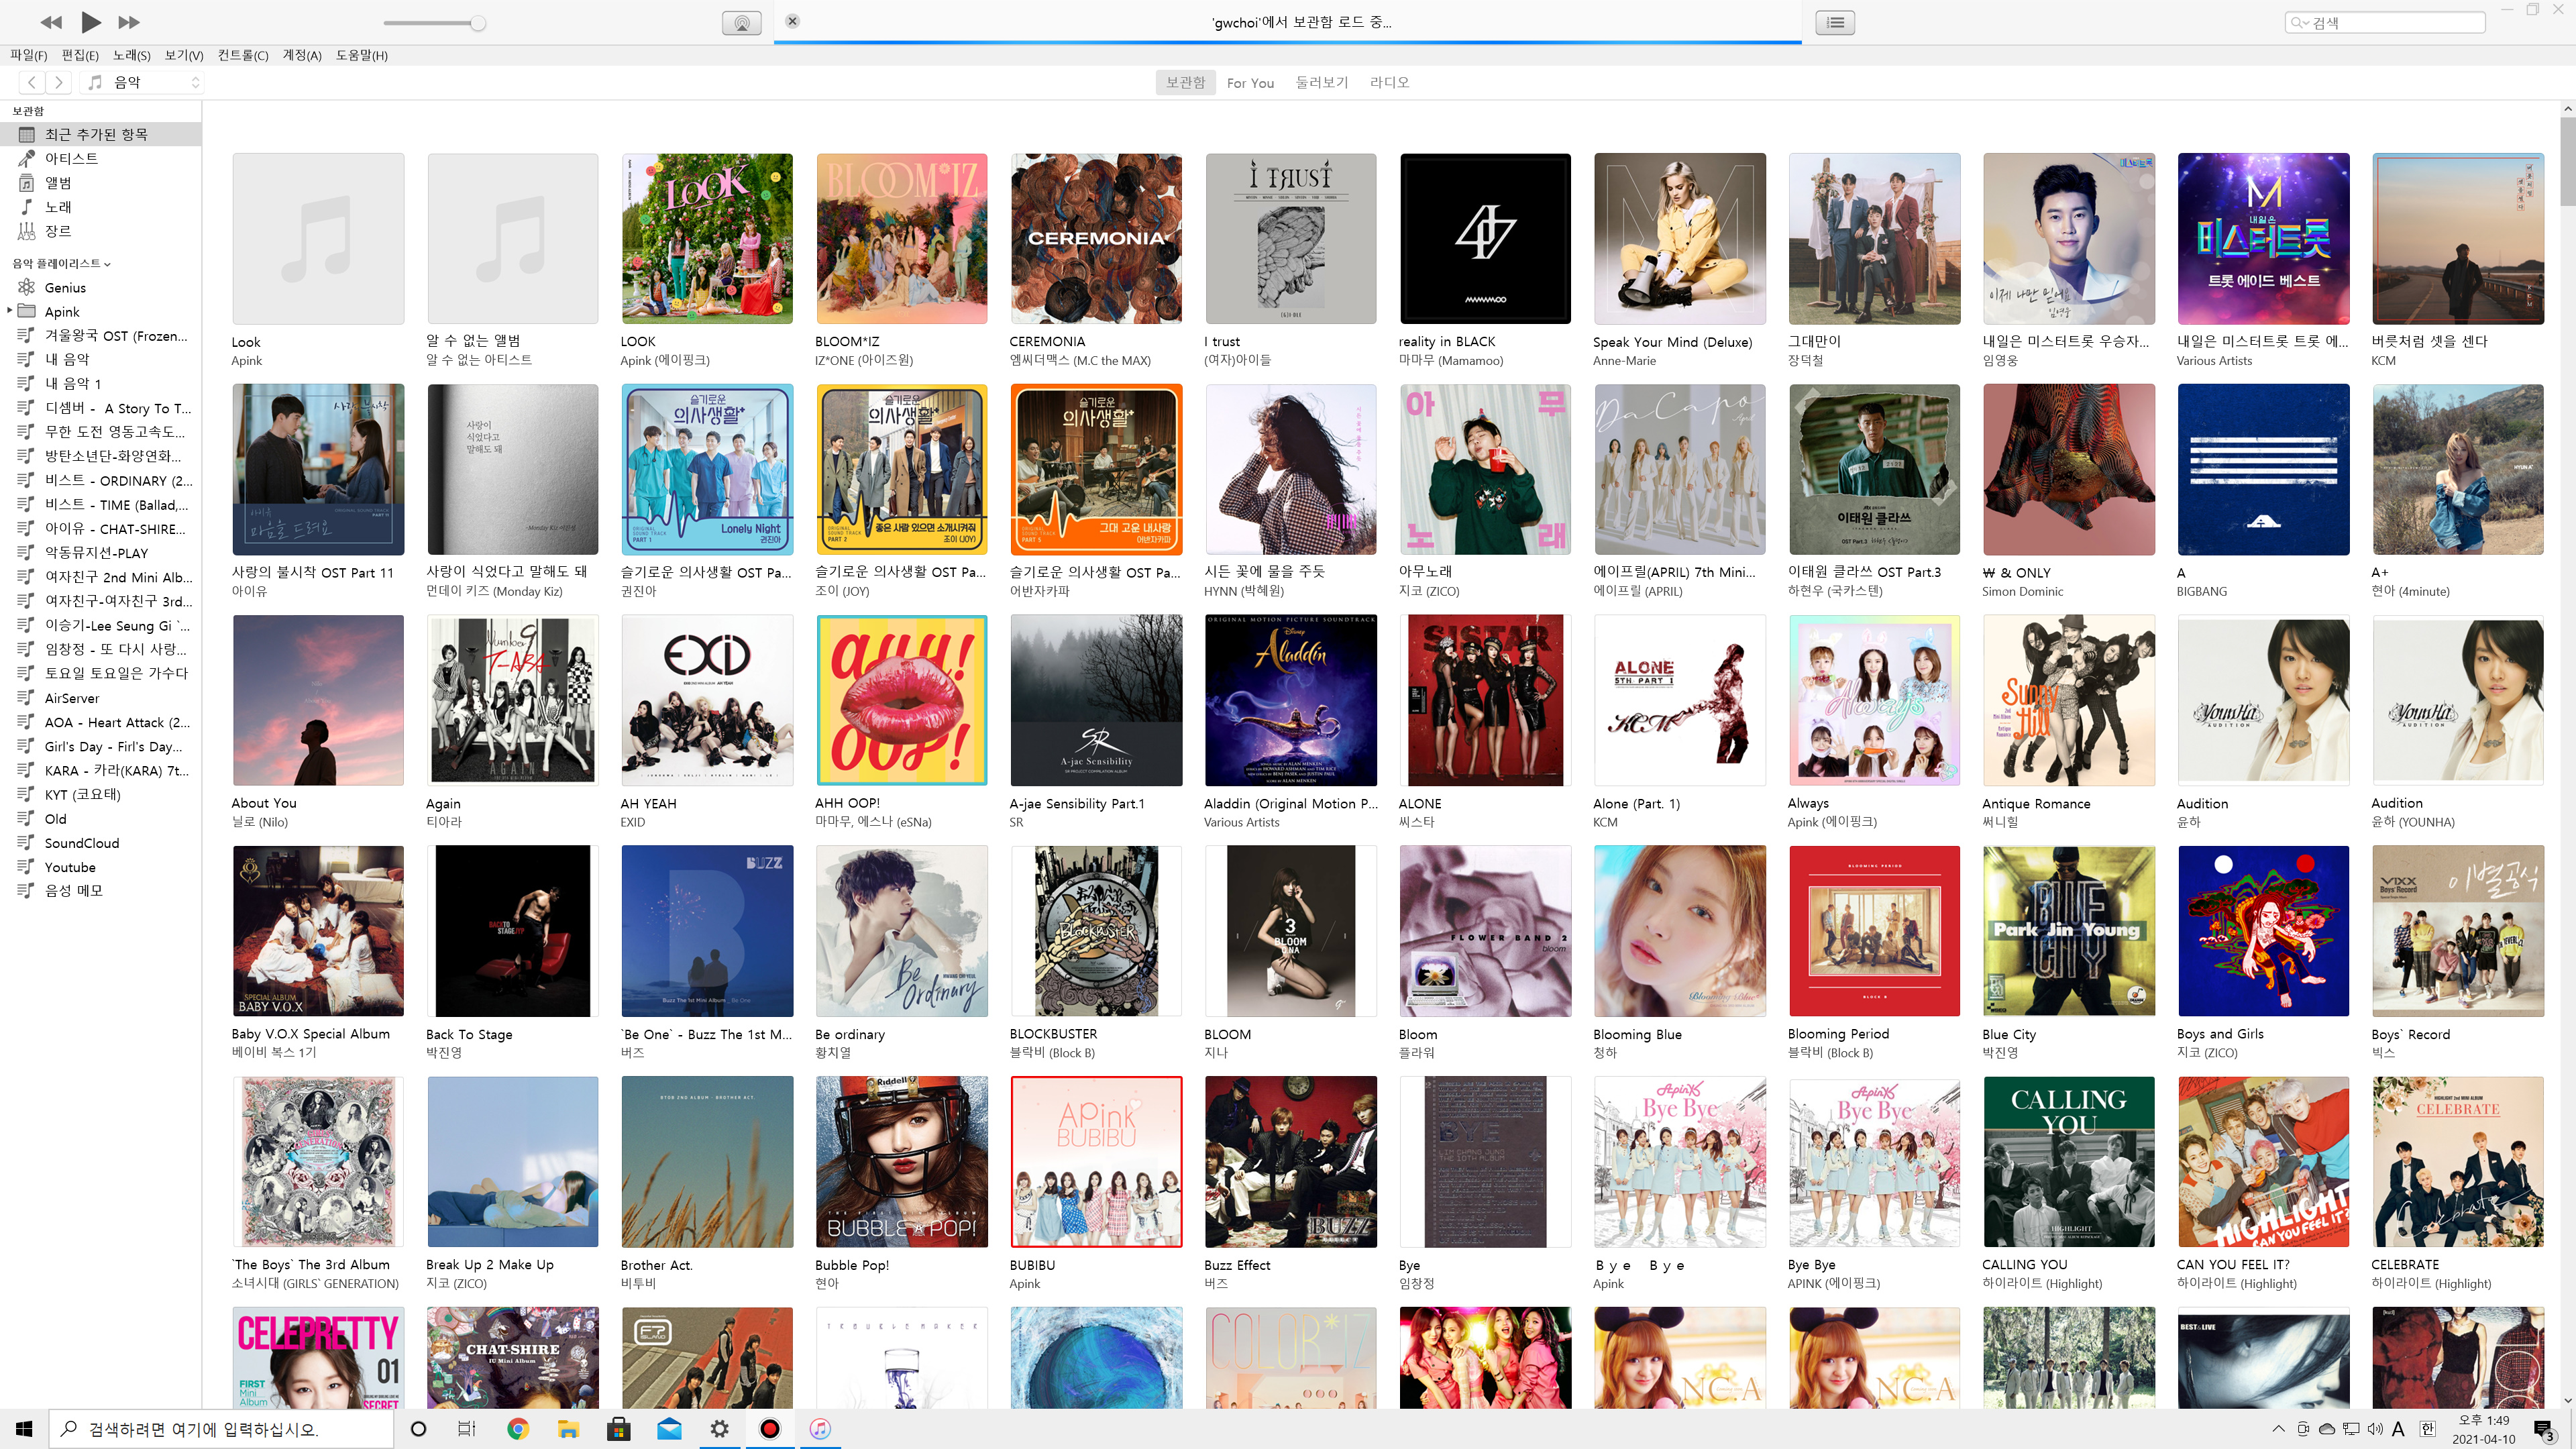Click the 라디오 tab link
Viewport: 2576px width, 1449px height.
1389,82
